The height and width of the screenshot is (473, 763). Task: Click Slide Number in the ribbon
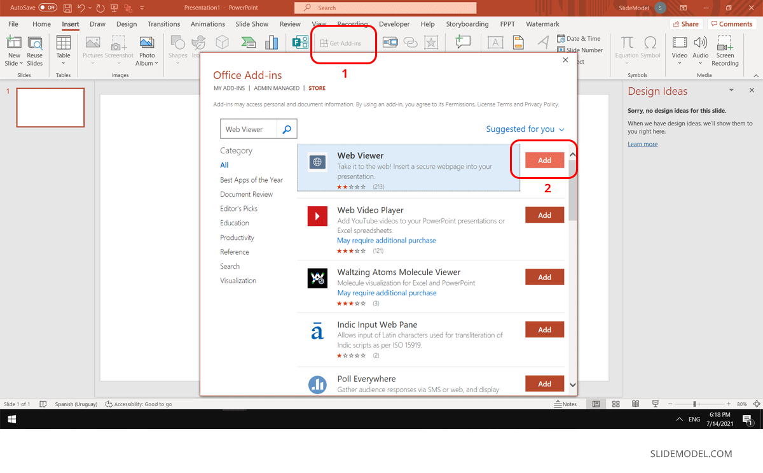pos(580,50)
